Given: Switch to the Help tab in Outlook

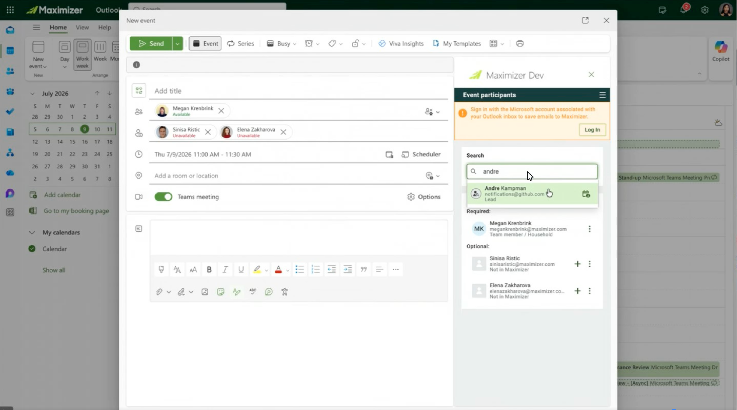Looking at the screenshot, I should click(x=104, y=28).
